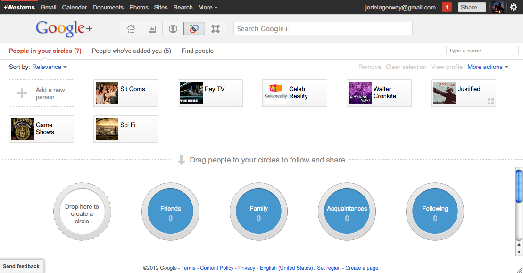Open the notifications count badge

[447, 7]
